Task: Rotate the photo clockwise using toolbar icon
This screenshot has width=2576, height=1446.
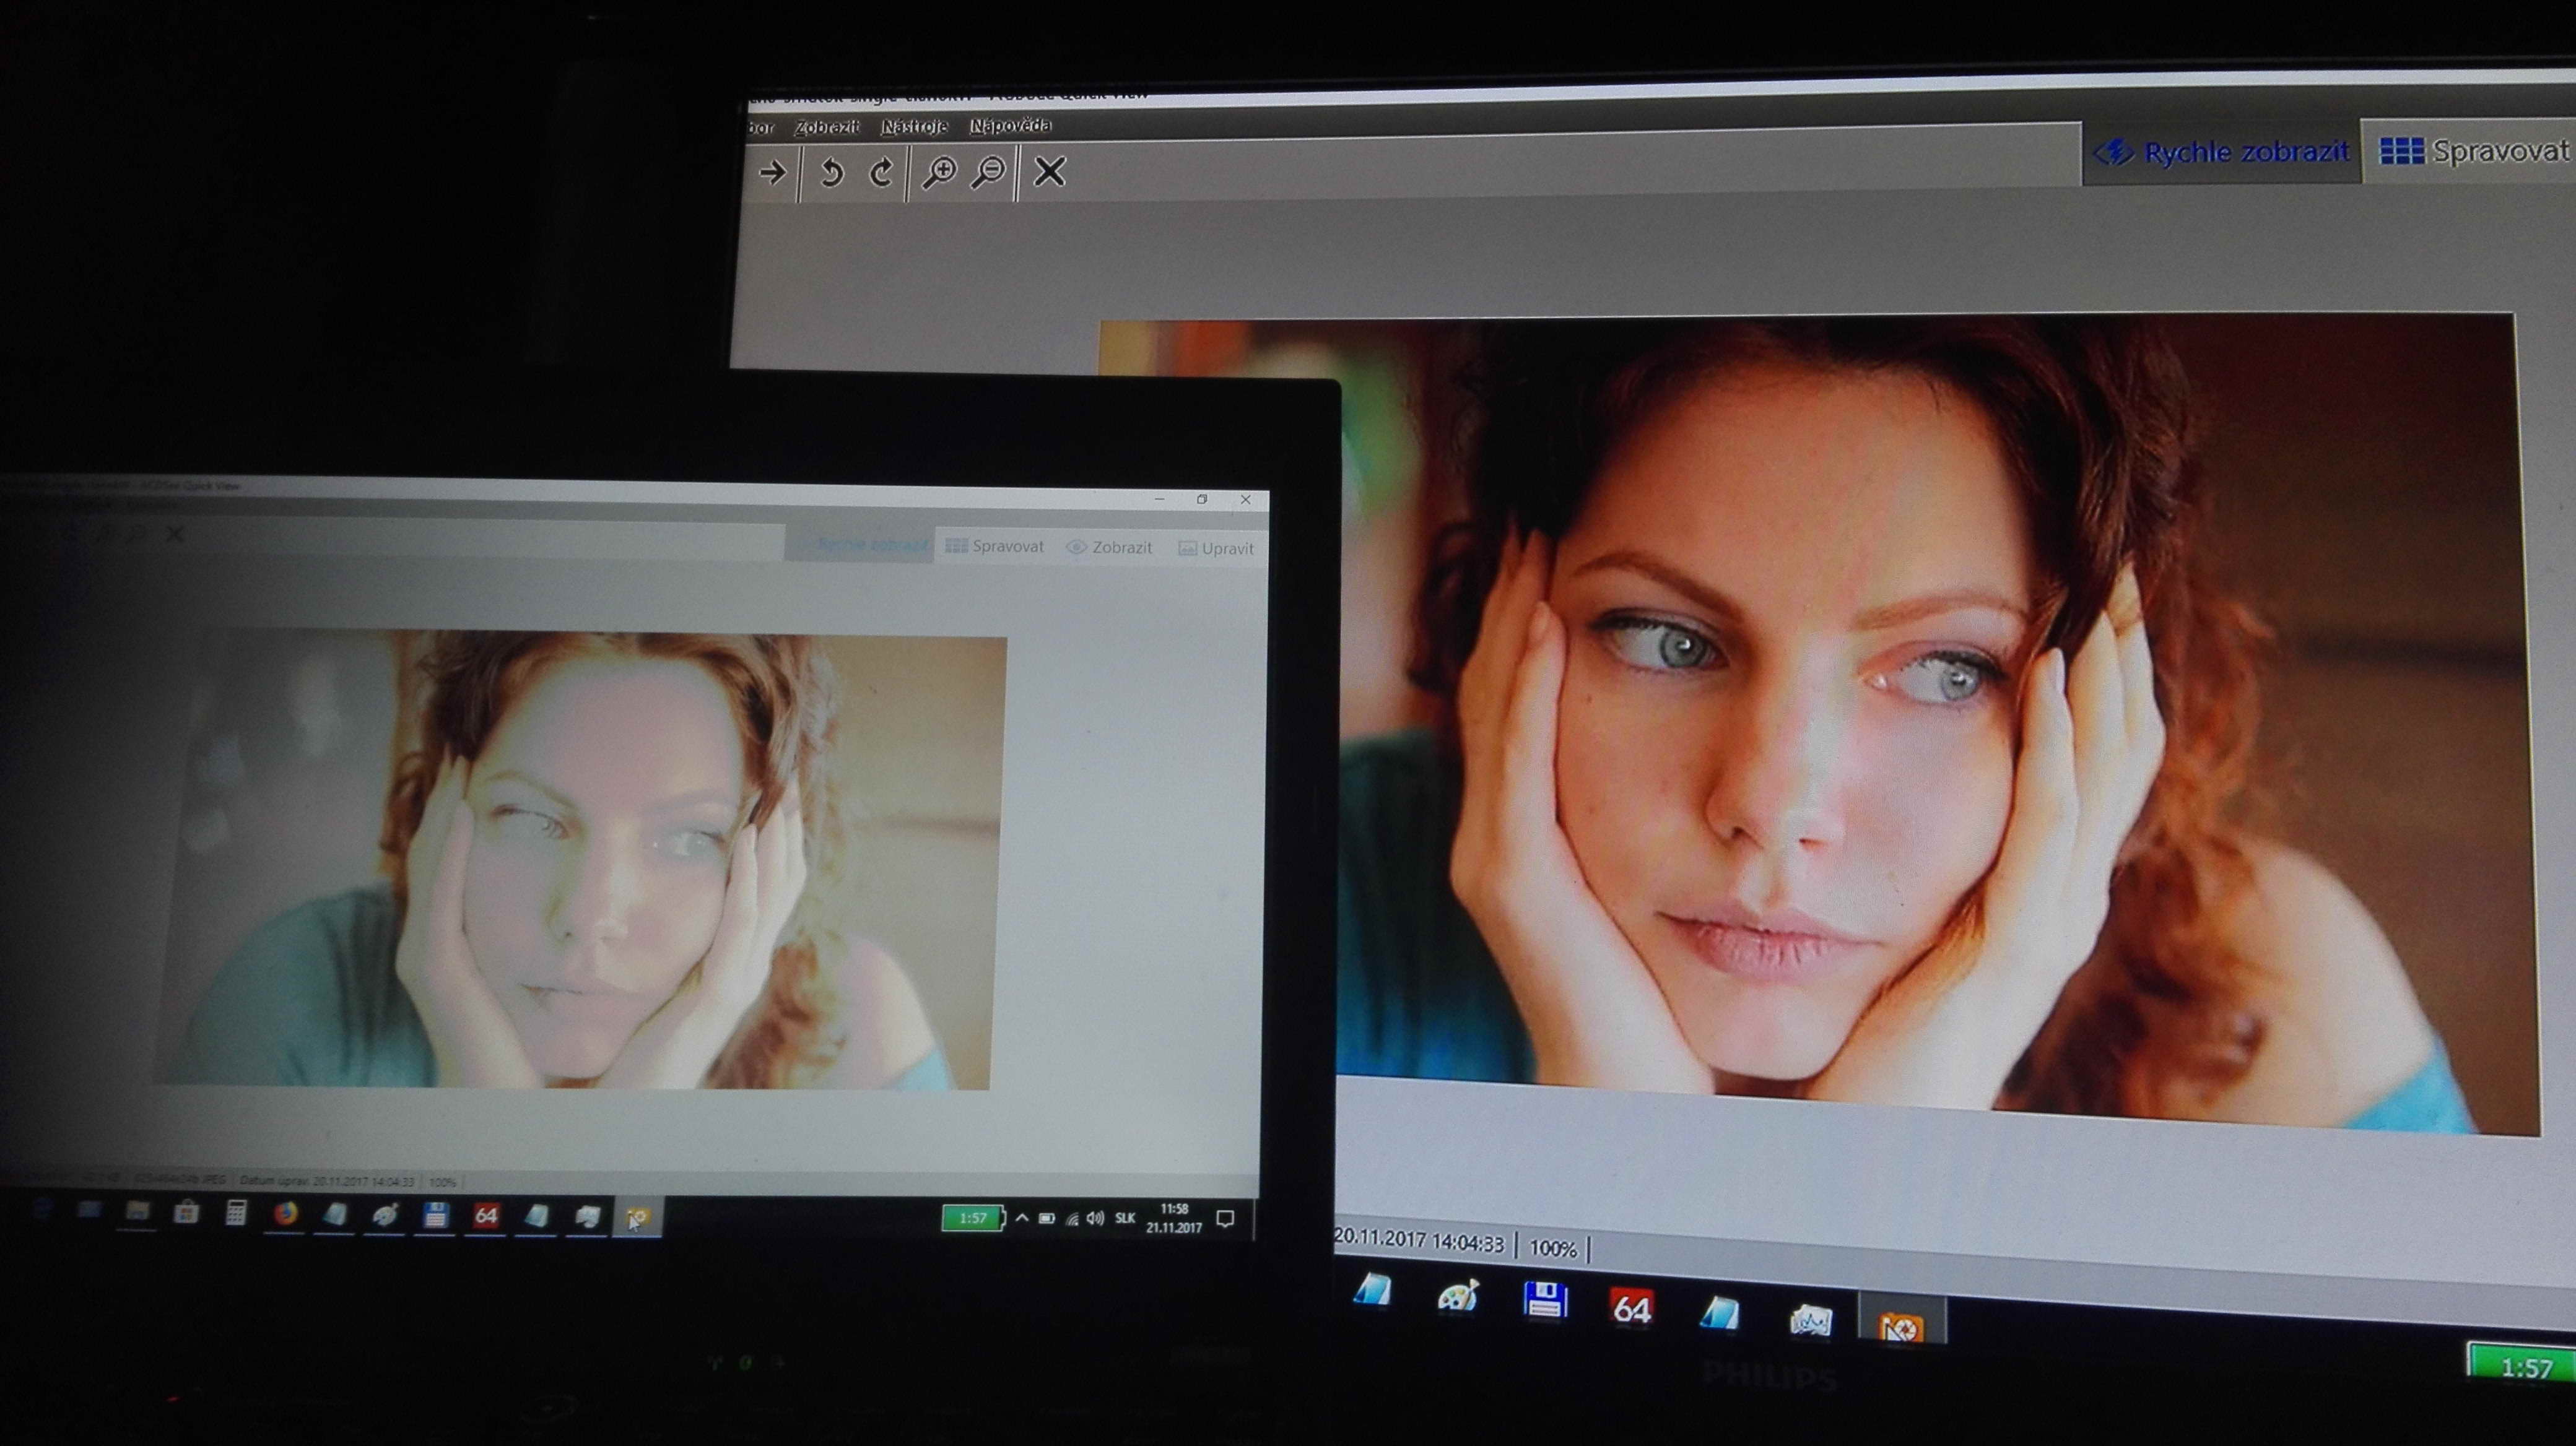Action: [881, 173]
